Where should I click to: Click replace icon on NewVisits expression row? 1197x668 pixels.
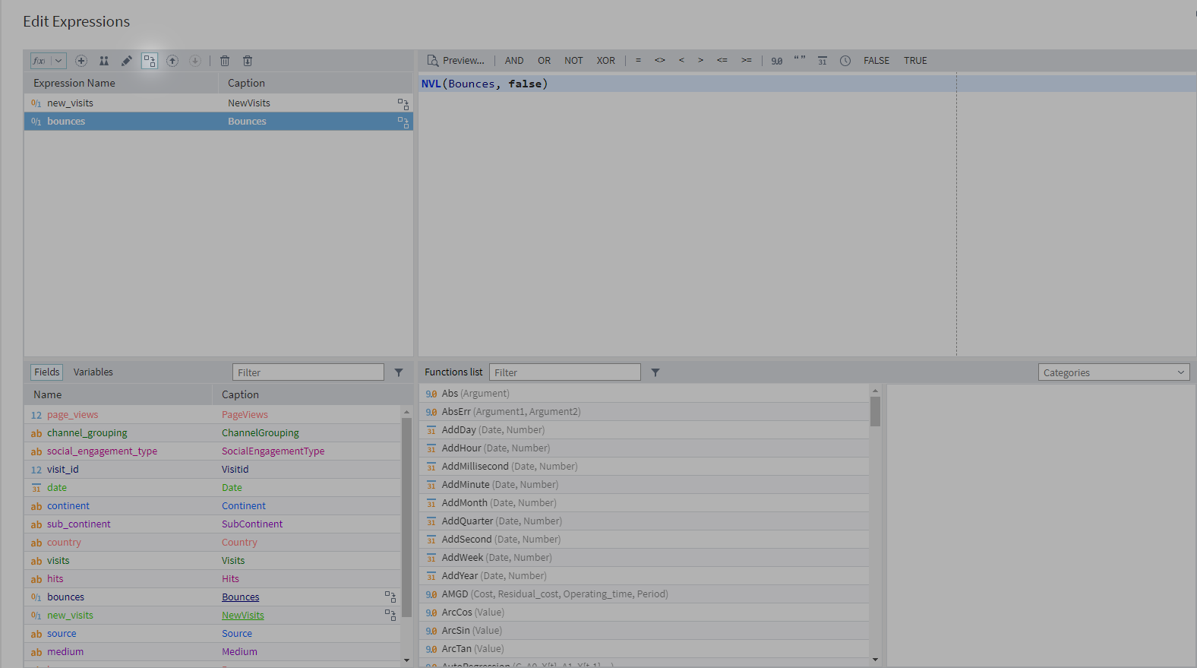coord(403,104)
